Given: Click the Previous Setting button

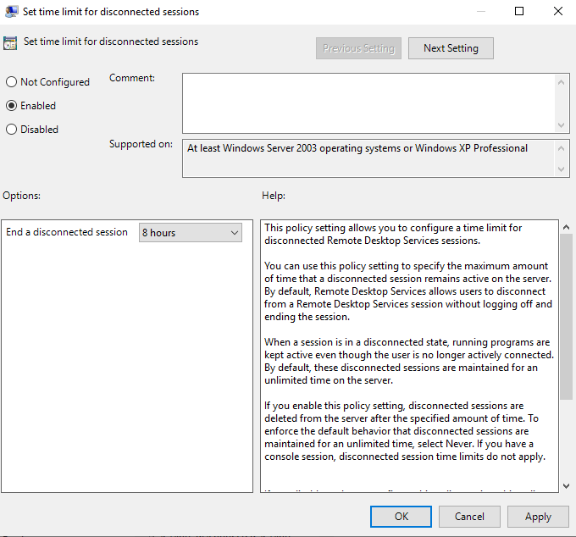Looking at the screenshot, I should (358, 48).
